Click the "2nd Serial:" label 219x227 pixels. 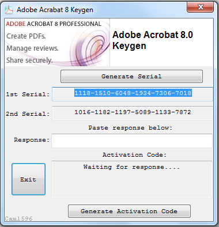(28, 113)
